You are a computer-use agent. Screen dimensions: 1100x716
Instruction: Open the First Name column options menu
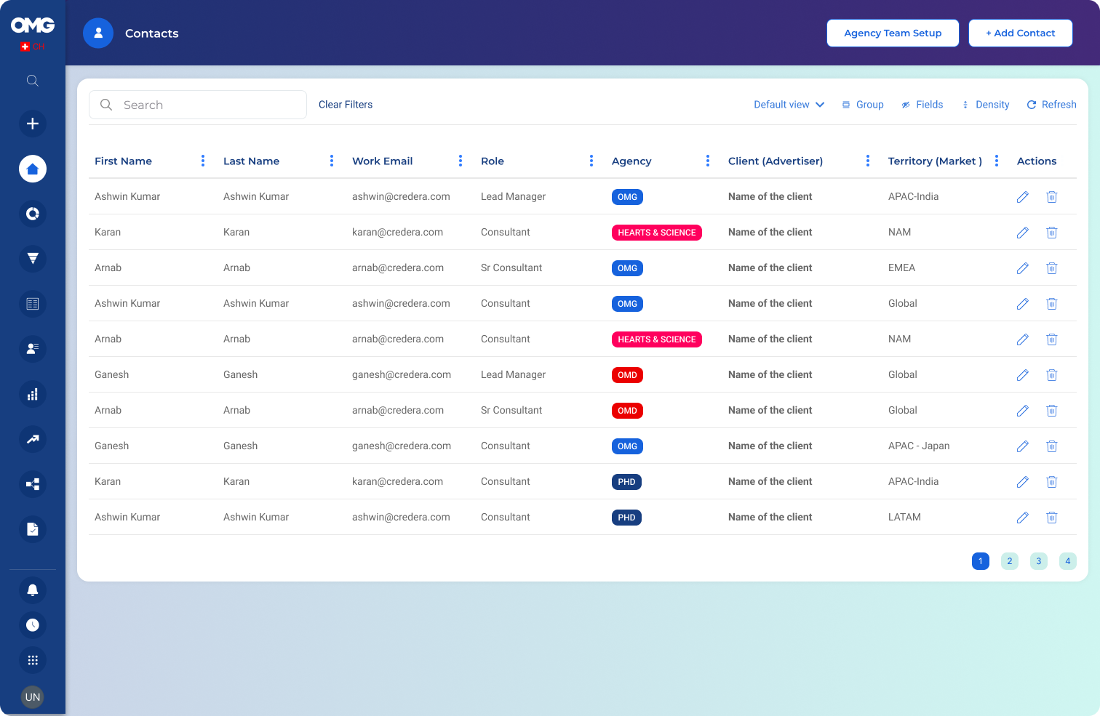(202, 161)
